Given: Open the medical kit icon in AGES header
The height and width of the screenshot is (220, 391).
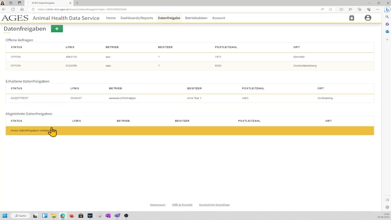Looking at the screenshot, I should pyautogui.click(x=352, y=18).
